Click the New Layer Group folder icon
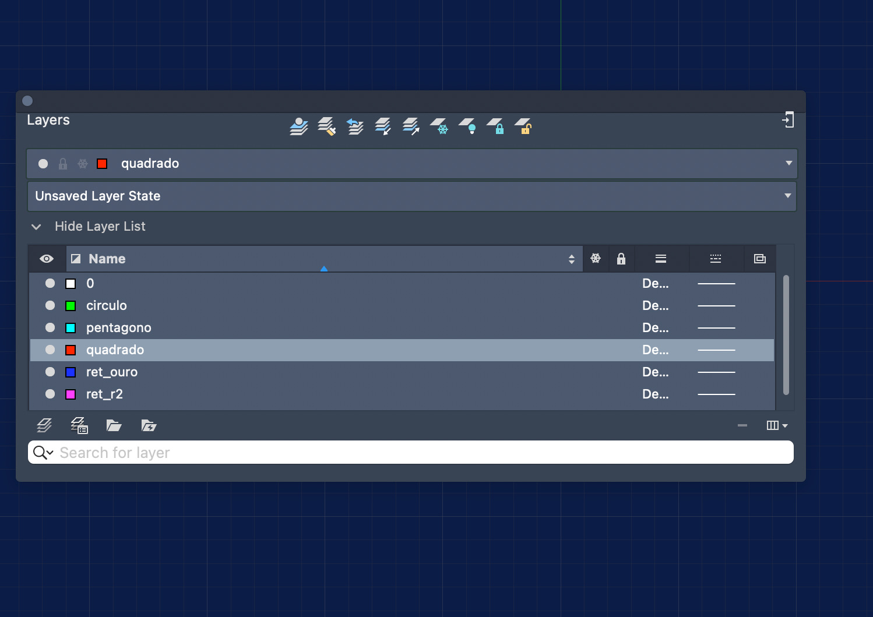Screen dimensions: 873x617 [114, 425]
